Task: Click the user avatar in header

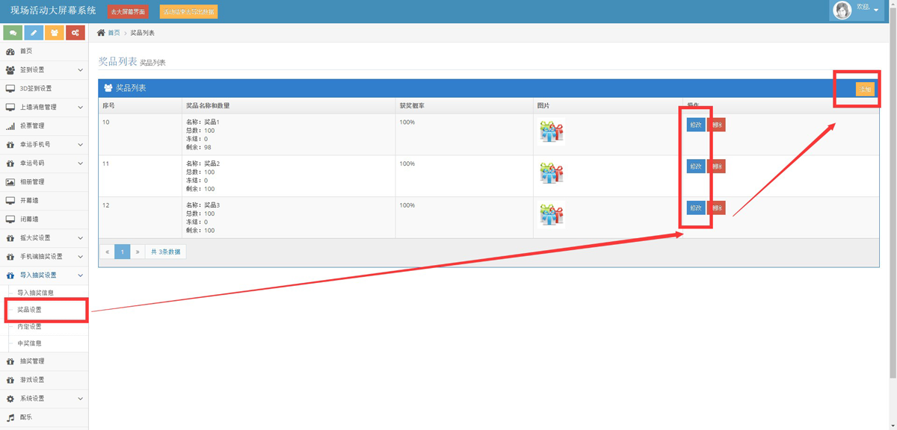Action: pyautogui.click(x=842, y=10)
